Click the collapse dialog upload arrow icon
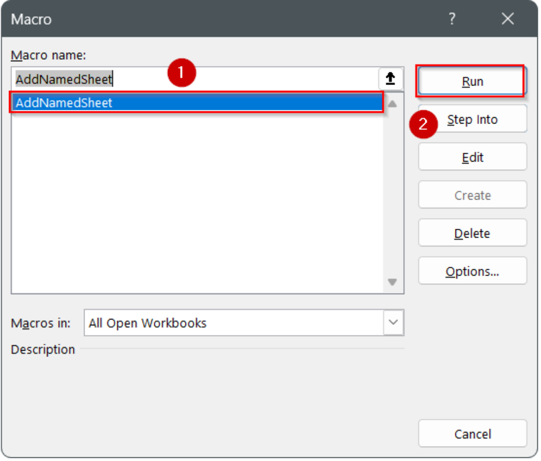 tap(391, 79)
